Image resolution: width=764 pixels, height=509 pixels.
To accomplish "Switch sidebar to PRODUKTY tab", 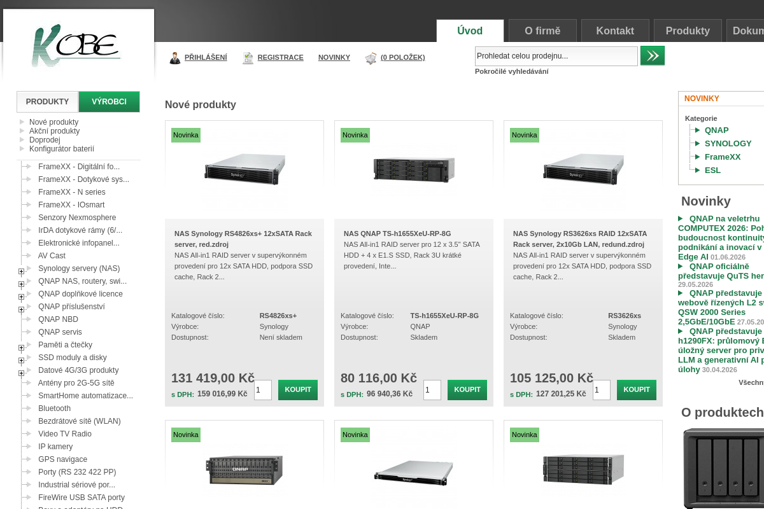I will 47,102.
